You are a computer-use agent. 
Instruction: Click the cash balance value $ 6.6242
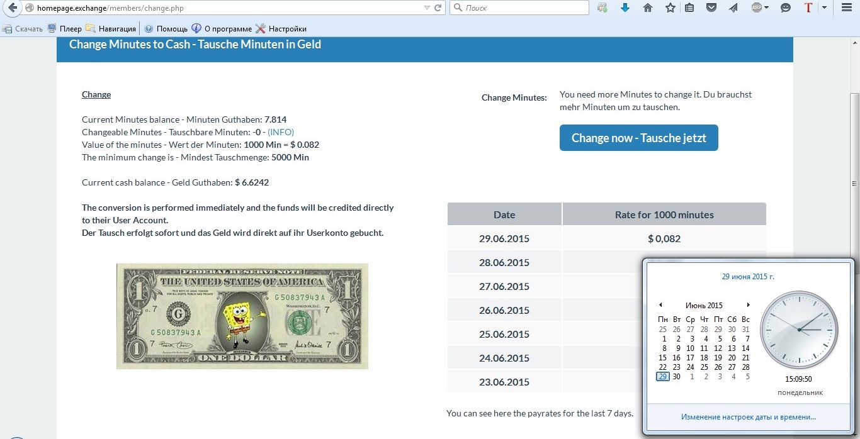tap(252, 182)
